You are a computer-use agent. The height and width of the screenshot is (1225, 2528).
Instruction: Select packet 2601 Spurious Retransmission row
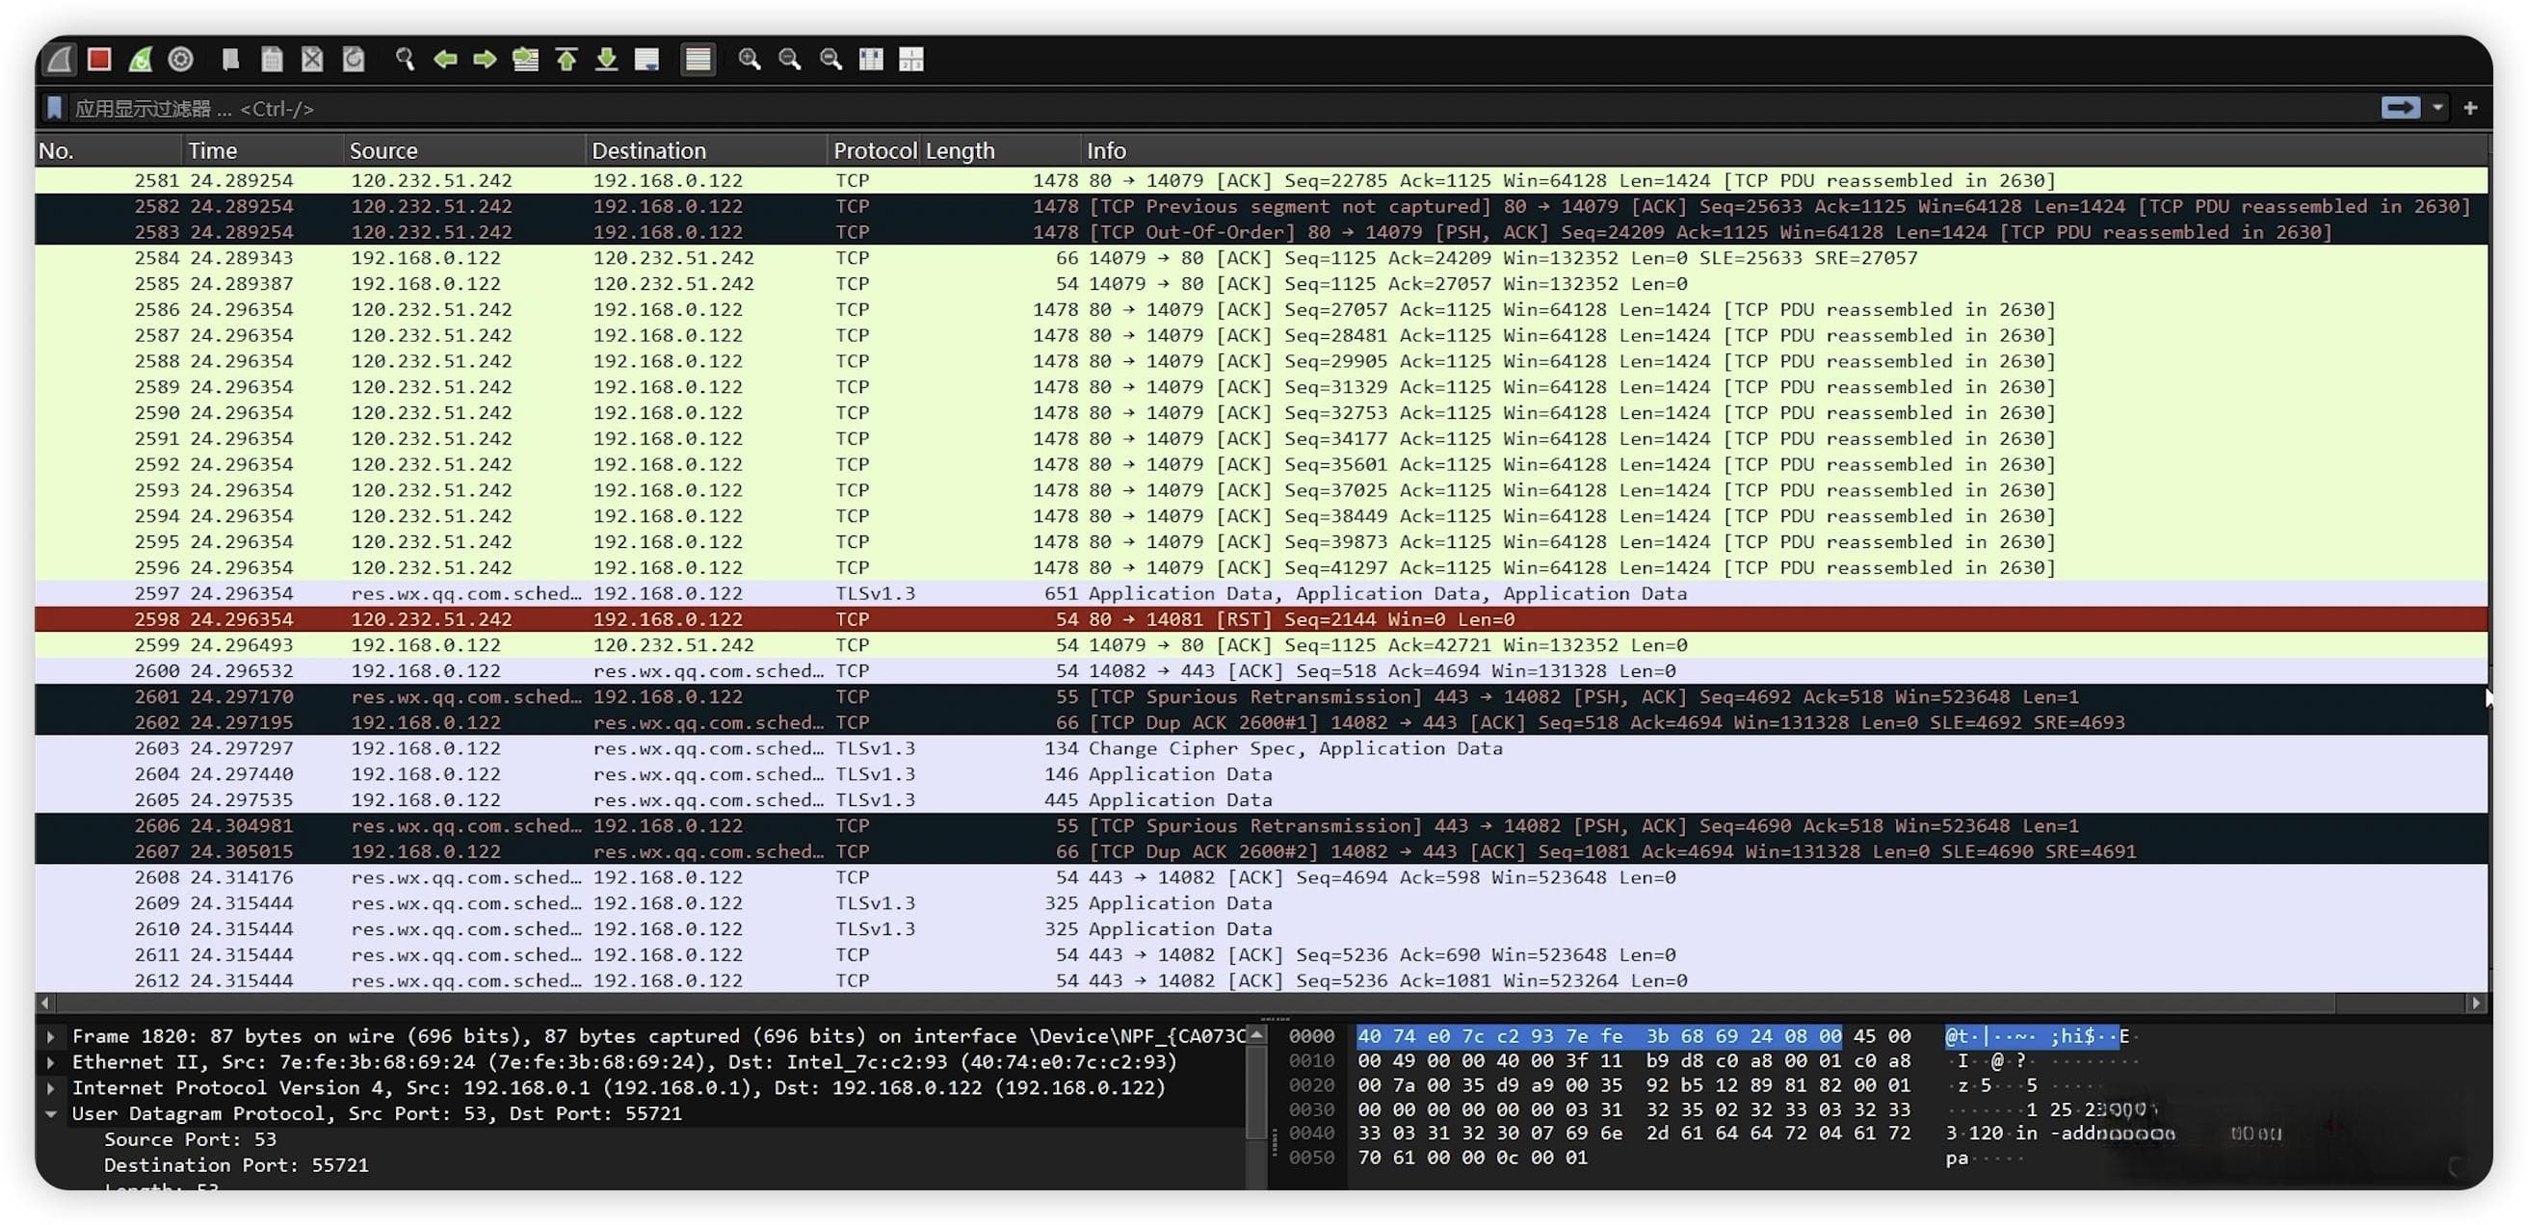(1261, 696)
